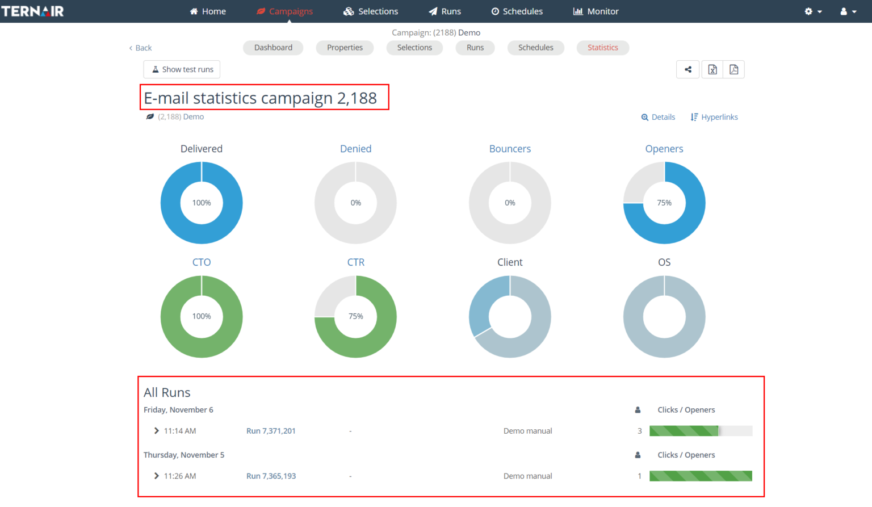Open the Details view

tap(658, 117)
